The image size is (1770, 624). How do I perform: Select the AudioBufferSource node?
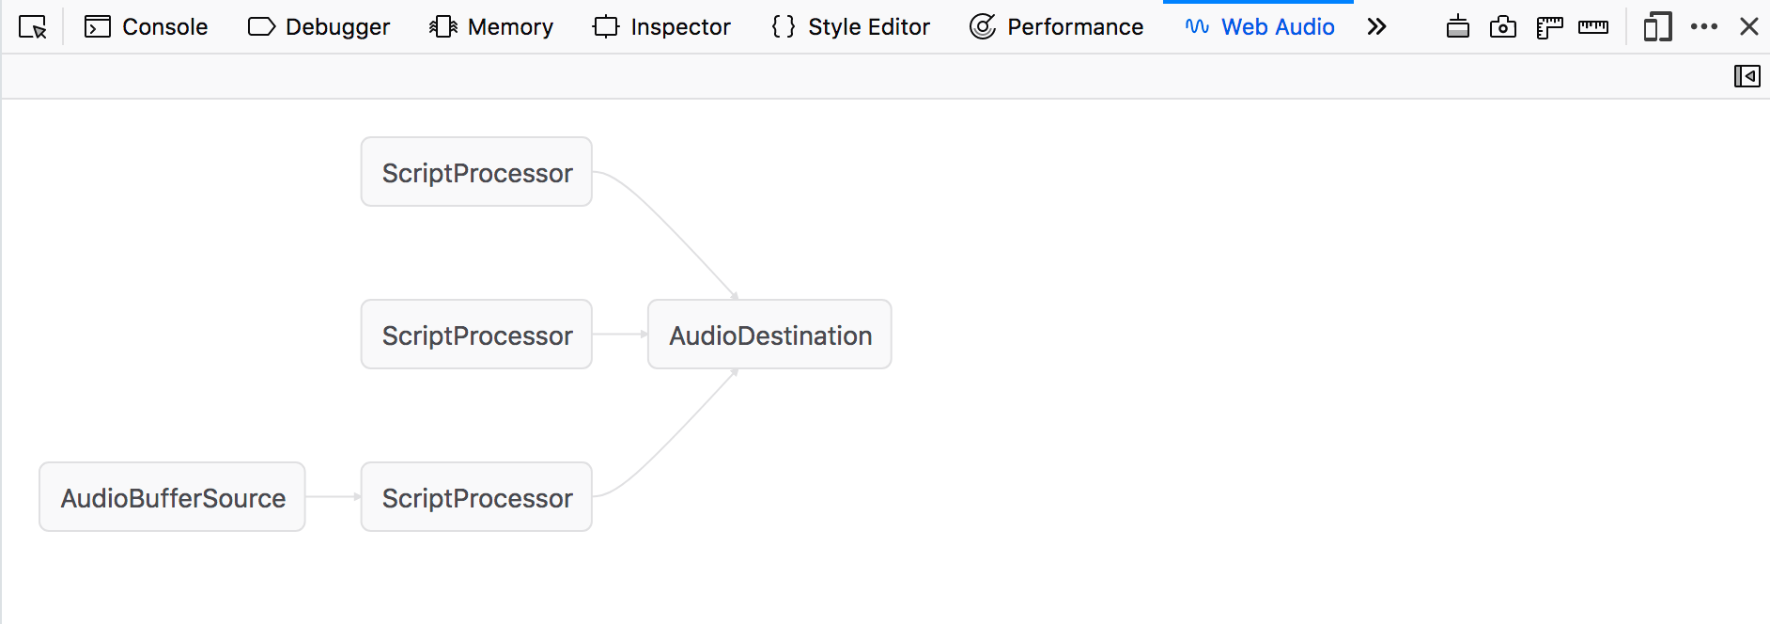(172, 497)
